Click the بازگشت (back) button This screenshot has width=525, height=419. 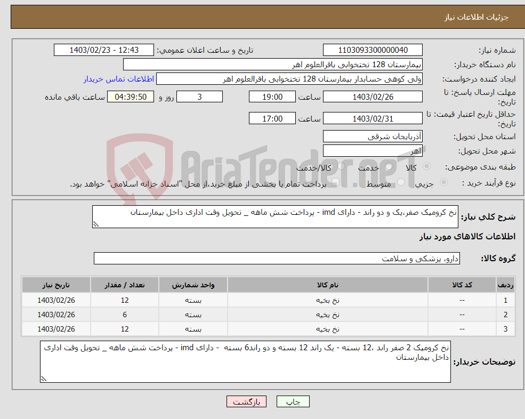246,401
